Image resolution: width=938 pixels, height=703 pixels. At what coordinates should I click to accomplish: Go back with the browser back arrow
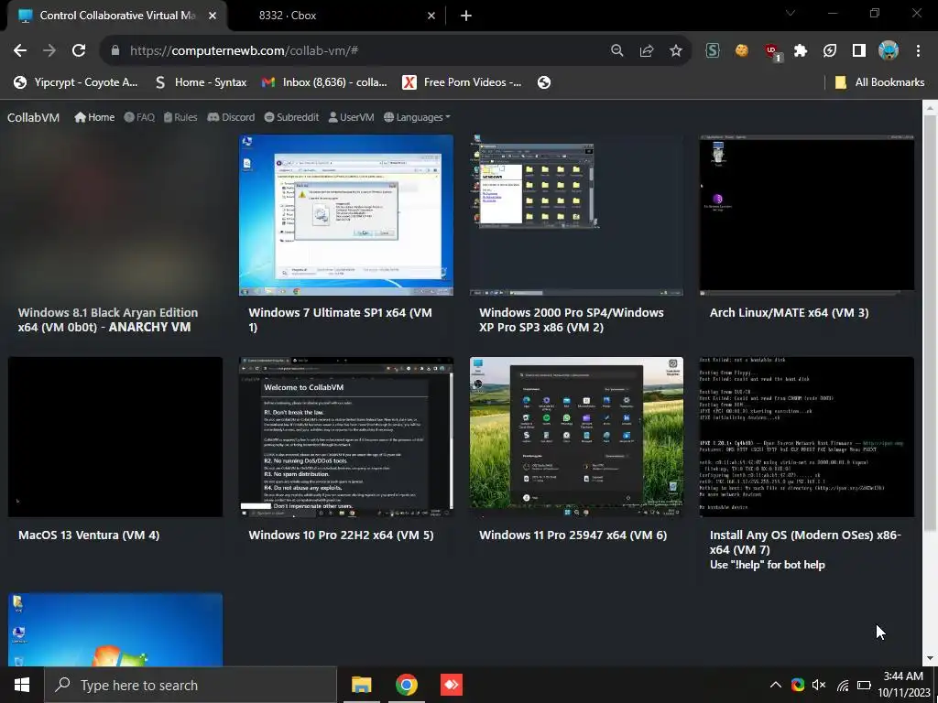(20, 51)
